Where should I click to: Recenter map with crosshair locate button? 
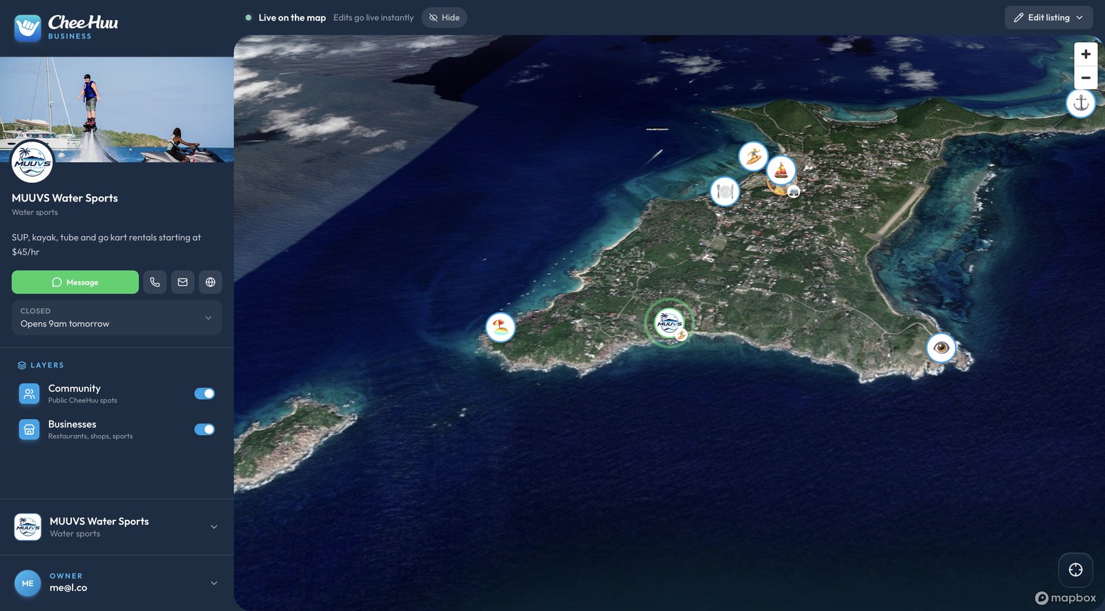click(1075, 570)
